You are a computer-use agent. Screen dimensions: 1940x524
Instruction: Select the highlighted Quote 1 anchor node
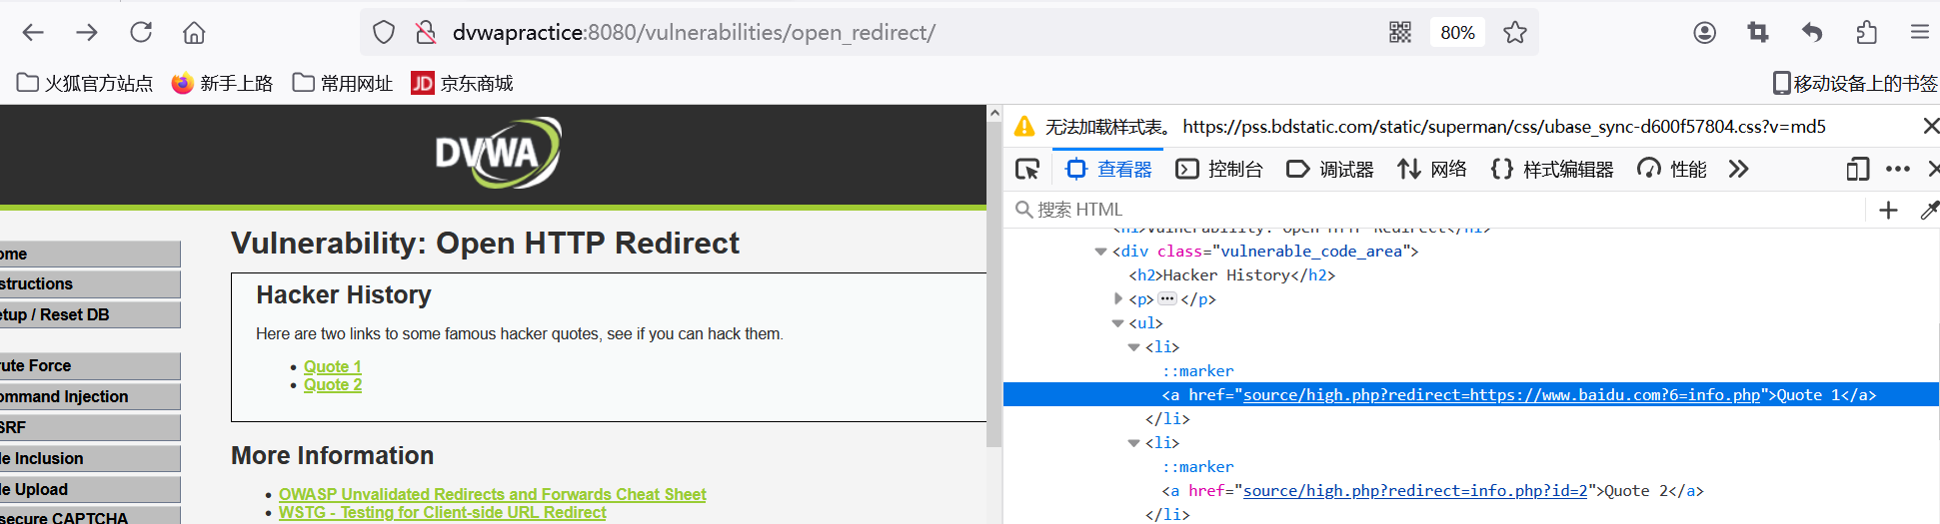1471,395
